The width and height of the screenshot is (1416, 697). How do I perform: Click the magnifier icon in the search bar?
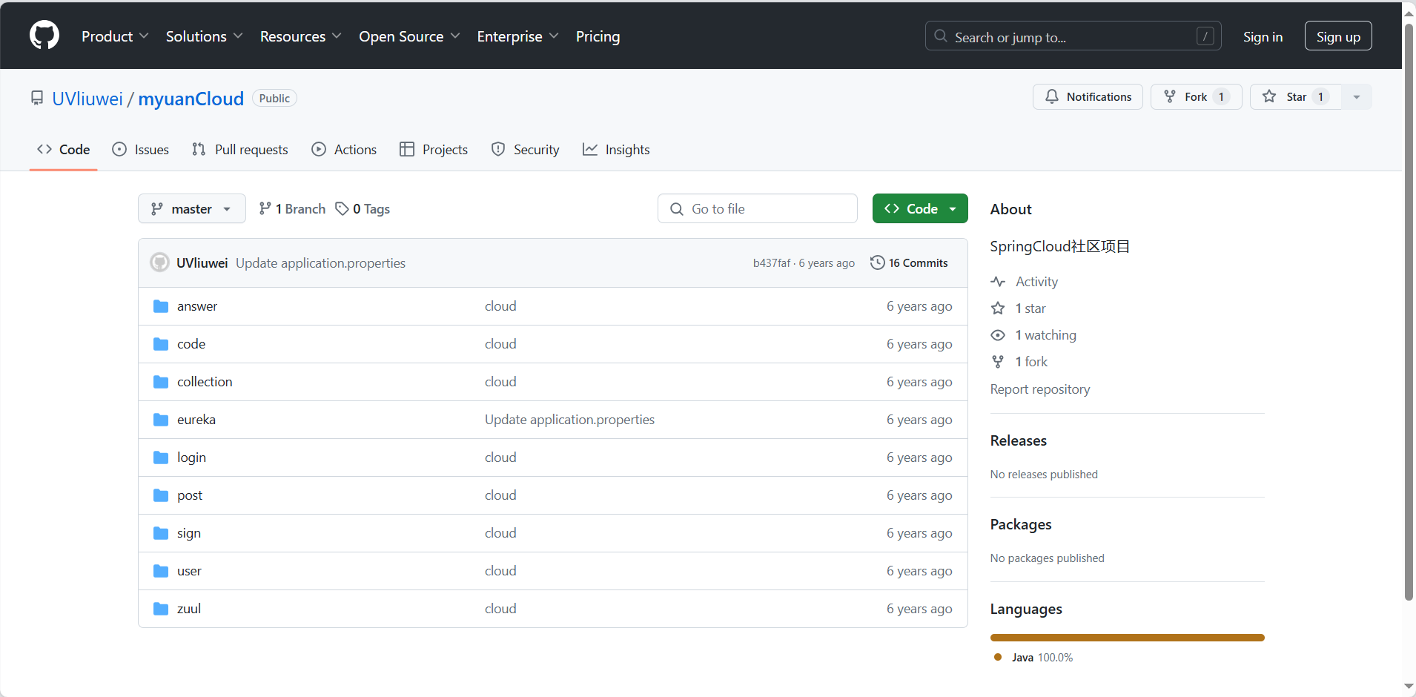[941, 36]
